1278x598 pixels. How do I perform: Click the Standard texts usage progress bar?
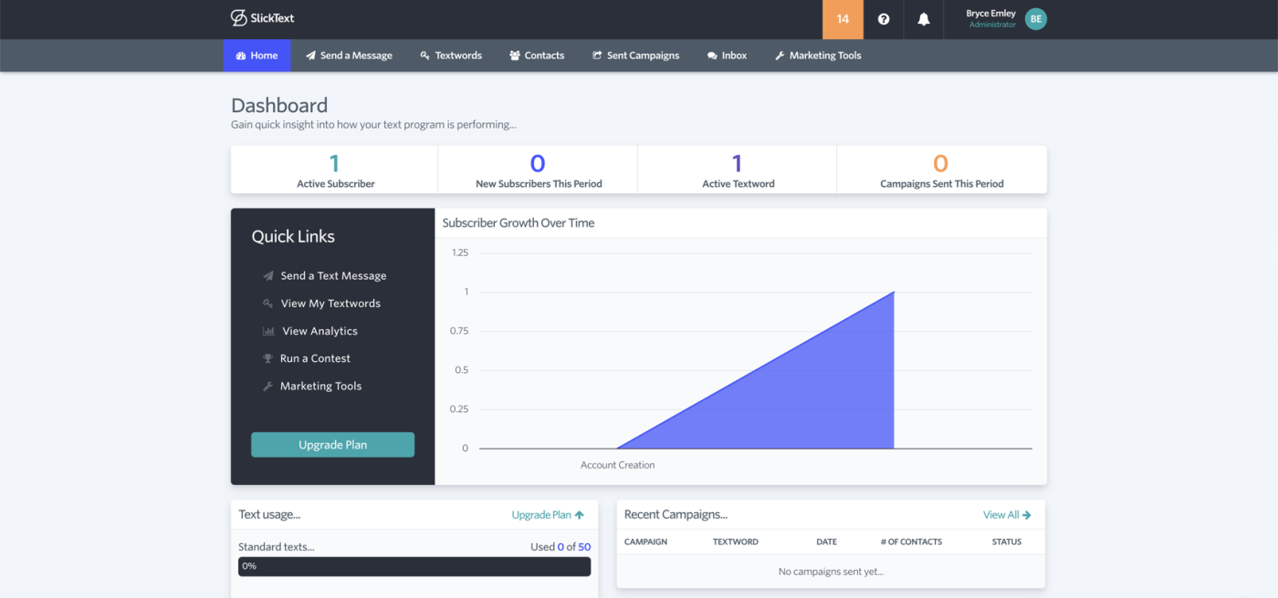click(414, 566)
